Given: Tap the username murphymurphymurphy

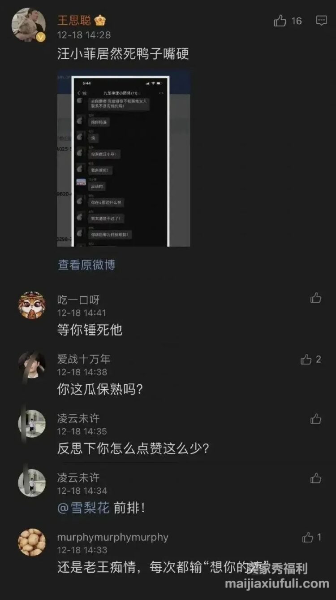Looking at the screenshot, I should 113,537.
